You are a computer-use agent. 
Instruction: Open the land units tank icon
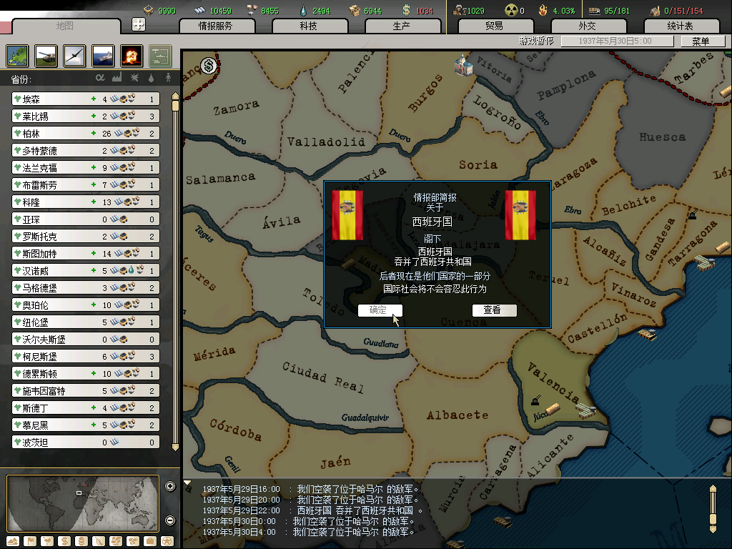tap(46, 56)
